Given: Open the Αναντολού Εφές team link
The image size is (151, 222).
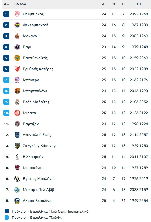Looking at the screenshot, I should [37, 135].
